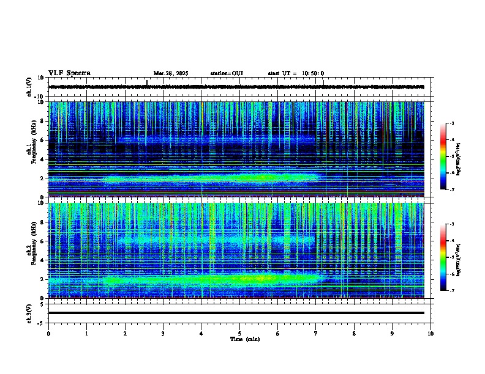
Task: Click the 6 kHz emission band in ch.2 spectrogram
Action: 217,239
